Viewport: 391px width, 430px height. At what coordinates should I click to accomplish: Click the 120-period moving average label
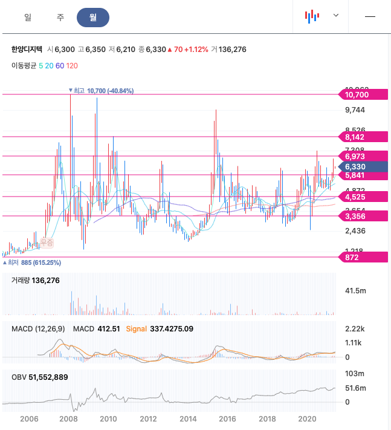click(72, 66)
